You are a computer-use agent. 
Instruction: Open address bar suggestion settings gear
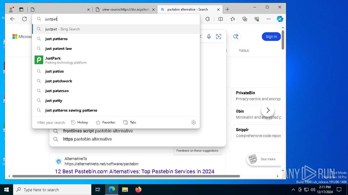click(194, 122)
